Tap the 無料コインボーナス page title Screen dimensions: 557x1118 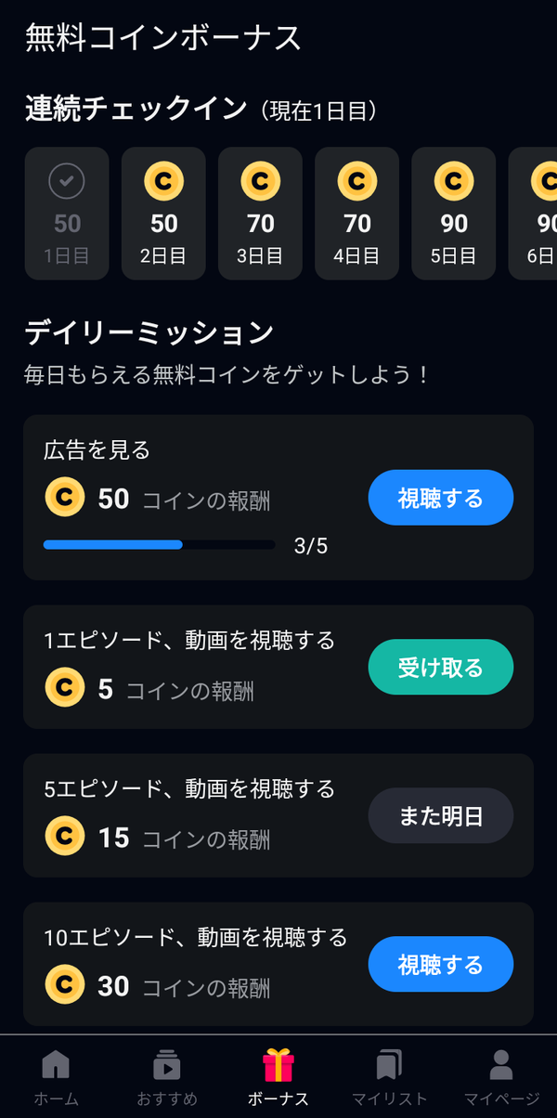click(x=163, y=38)
